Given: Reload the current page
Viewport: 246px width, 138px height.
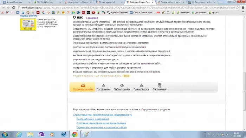Looking at the screenshot, I should [x=14, y=8].
